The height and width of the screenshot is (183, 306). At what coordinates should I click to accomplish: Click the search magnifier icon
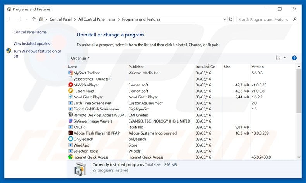tap(295, 19)
